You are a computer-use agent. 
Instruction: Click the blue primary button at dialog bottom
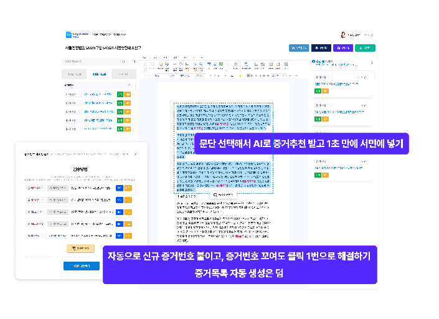pos(82,266)
